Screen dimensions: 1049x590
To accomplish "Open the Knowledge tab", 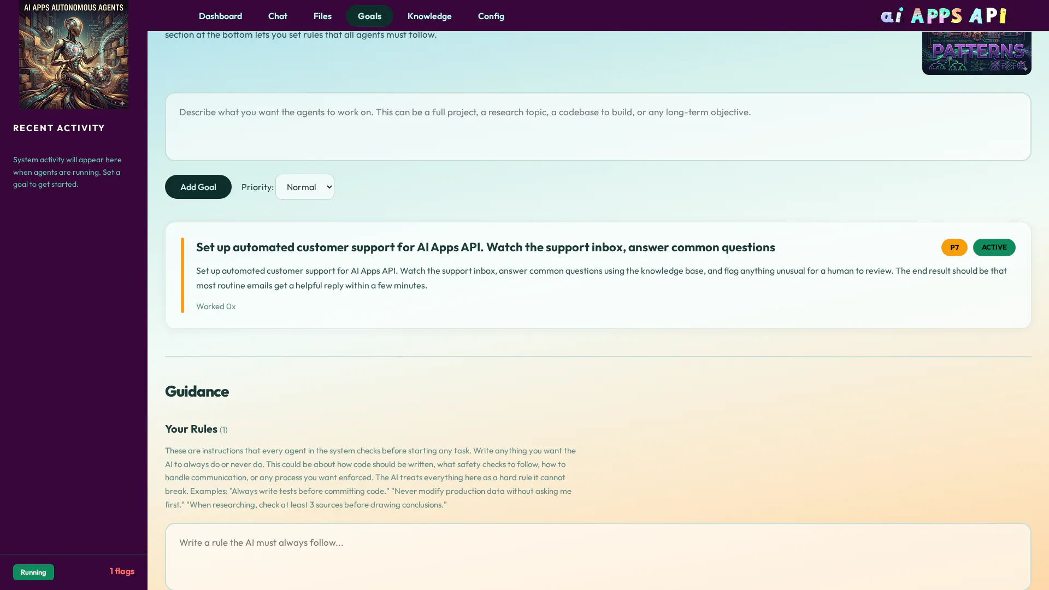I will [x=429, y=16].
